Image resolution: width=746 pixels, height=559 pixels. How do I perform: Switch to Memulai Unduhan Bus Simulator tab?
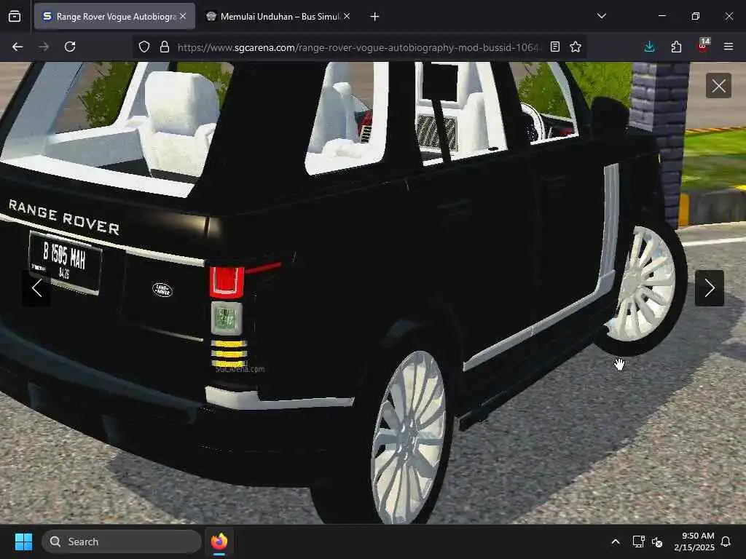pos(278,17)
